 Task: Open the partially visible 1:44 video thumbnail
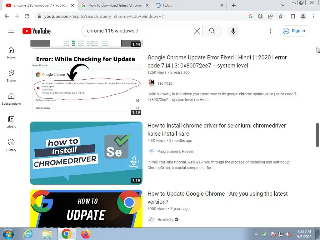pyautogui.click(x=86, y=44)
